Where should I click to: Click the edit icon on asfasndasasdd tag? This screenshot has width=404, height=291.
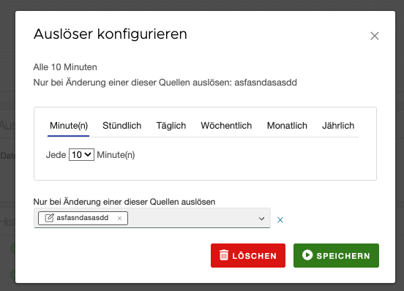tap(50, 218)
